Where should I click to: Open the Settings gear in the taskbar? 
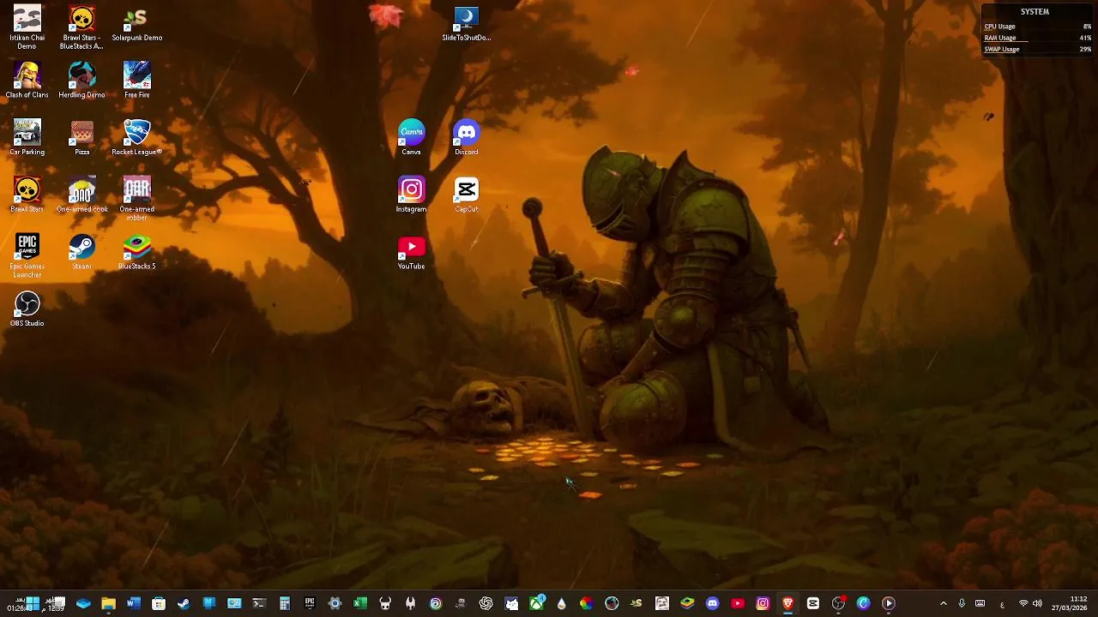coord(335,603)
